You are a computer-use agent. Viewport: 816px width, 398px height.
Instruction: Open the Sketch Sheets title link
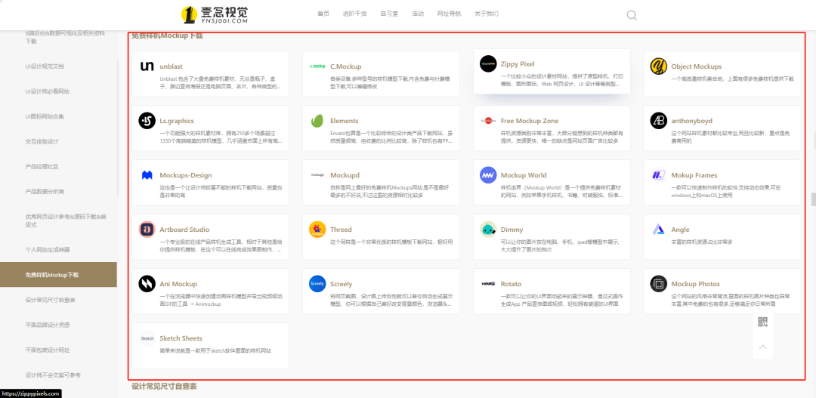[181, 338]
